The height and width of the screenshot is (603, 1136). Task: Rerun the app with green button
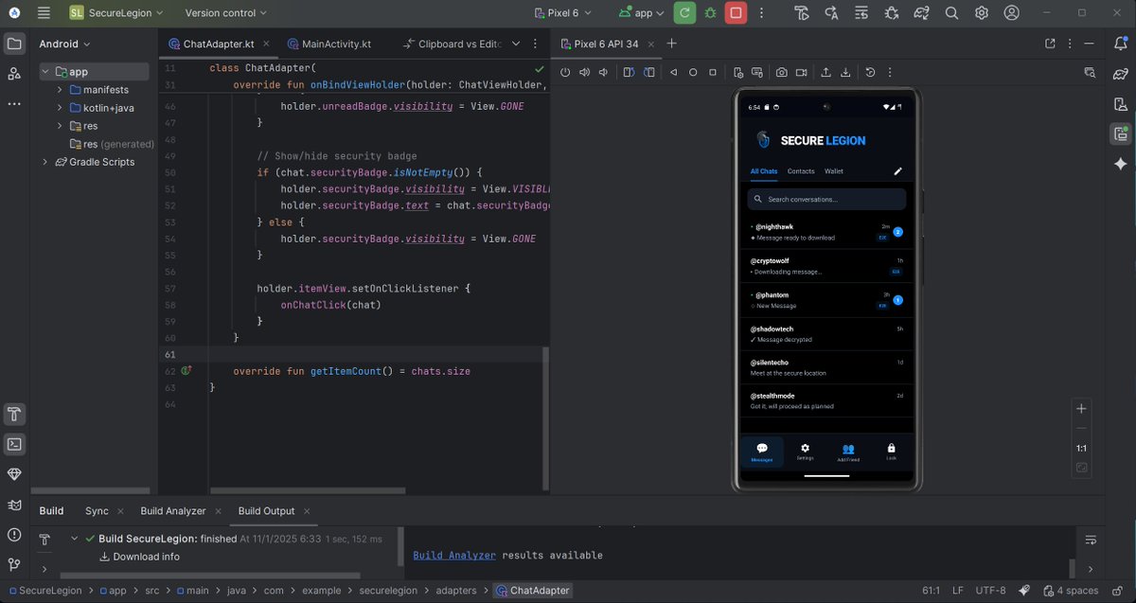pos(684,13)
